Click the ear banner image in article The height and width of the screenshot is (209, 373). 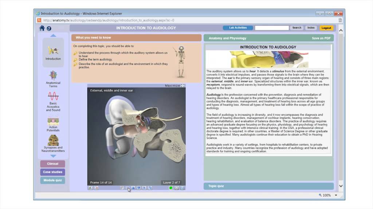pyautogui.click(x=269, y=59)
